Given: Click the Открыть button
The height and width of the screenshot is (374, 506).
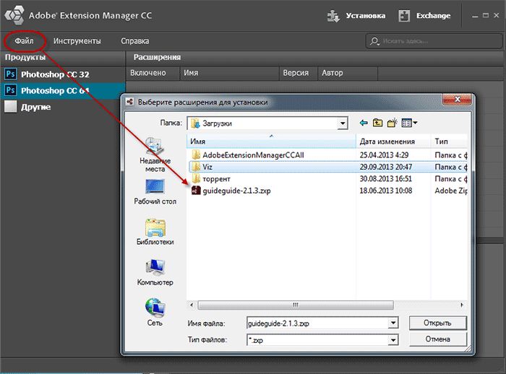Looking at the screenshot, I should pyautogui.click(x=437, y=323).
